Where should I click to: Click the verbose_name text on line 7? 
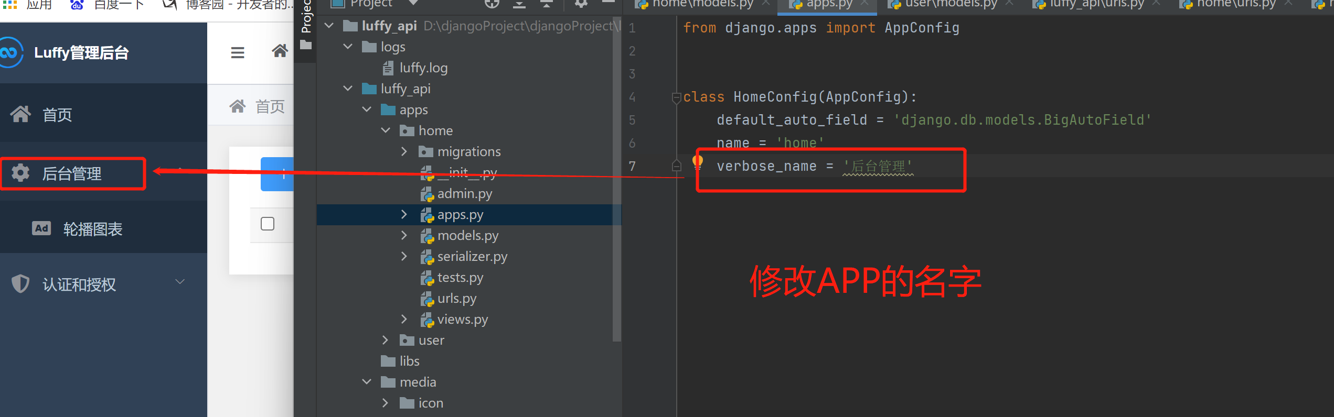tap(766, 166)
